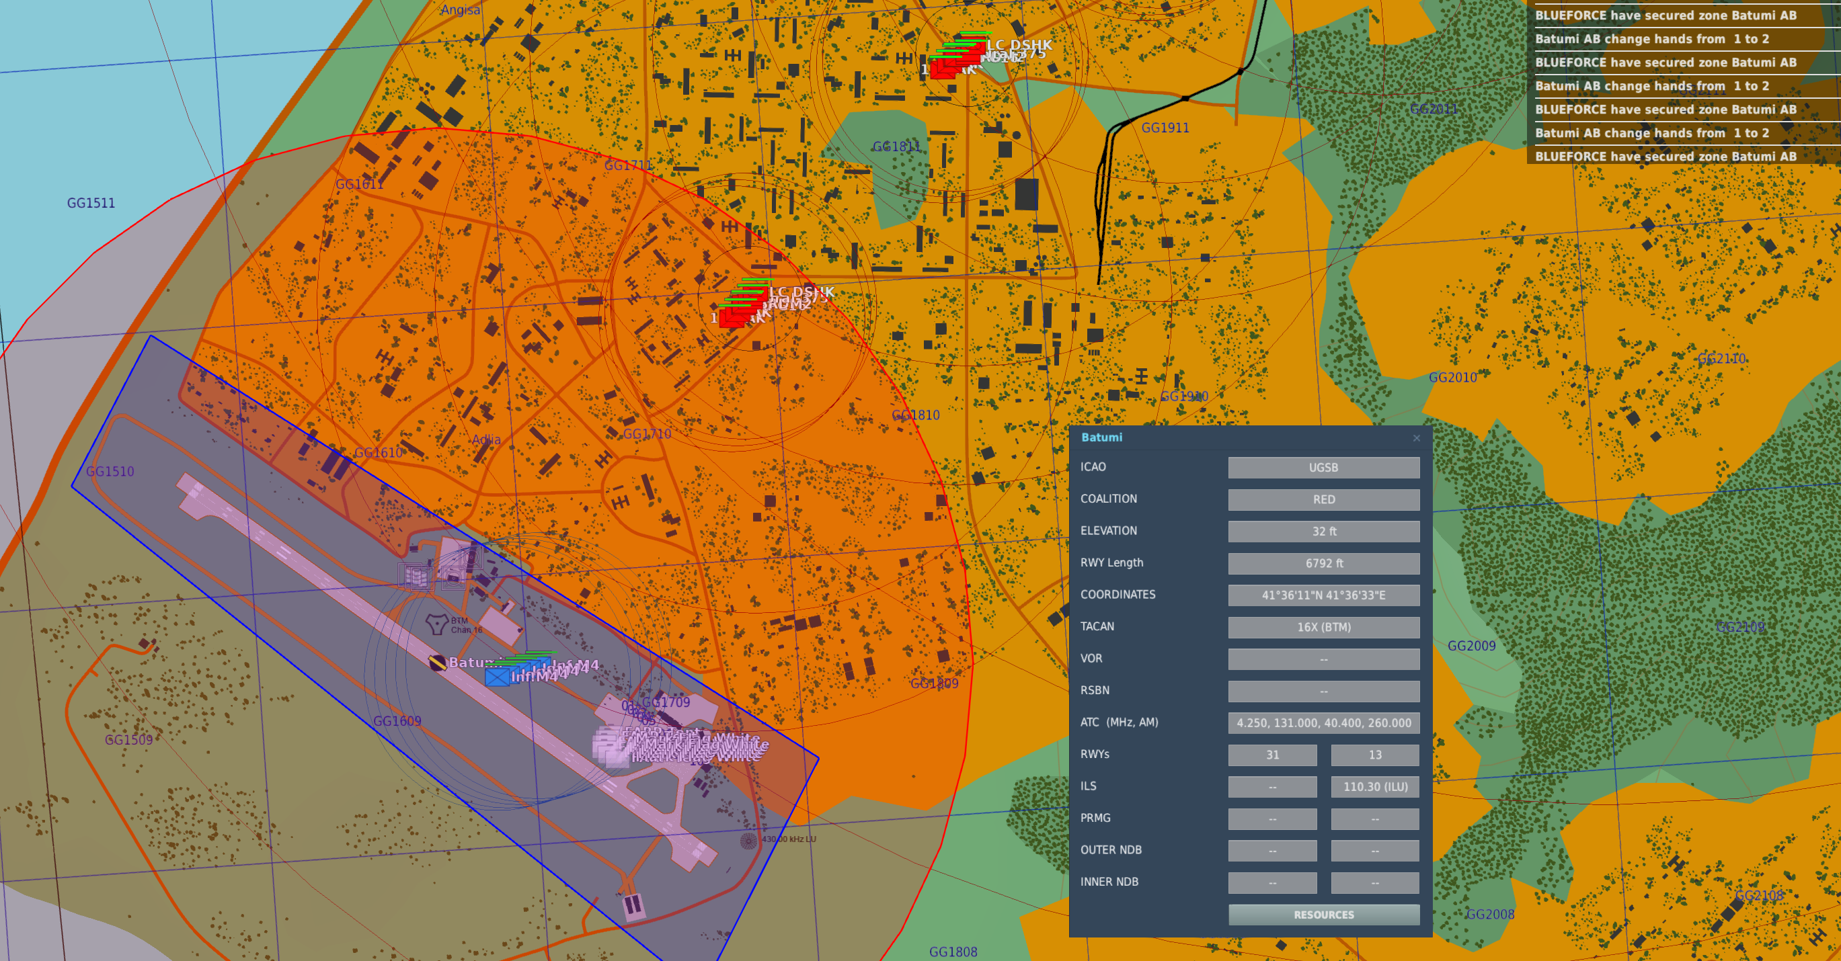Click the Mark Flag White label text

click(706, 745)
